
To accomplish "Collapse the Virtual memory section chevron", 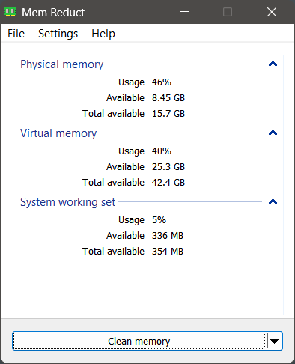I will pos(273,133).
